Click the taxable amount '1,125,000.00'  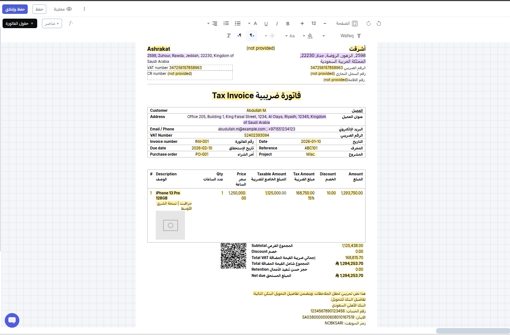[275, 193]
